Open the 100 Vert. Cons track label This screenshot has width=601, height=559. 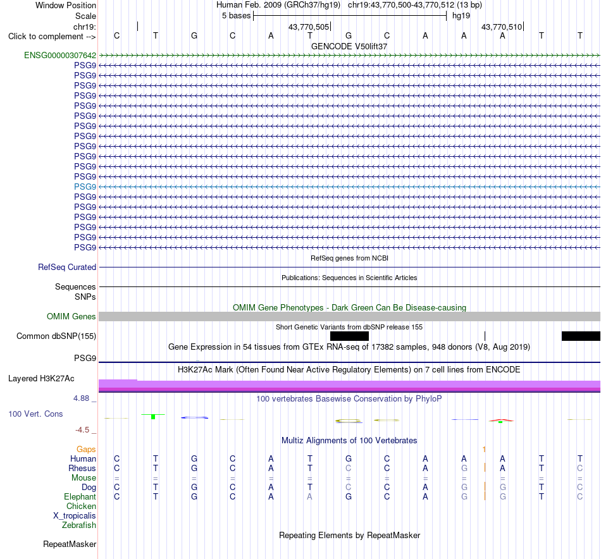coord(35,414)
